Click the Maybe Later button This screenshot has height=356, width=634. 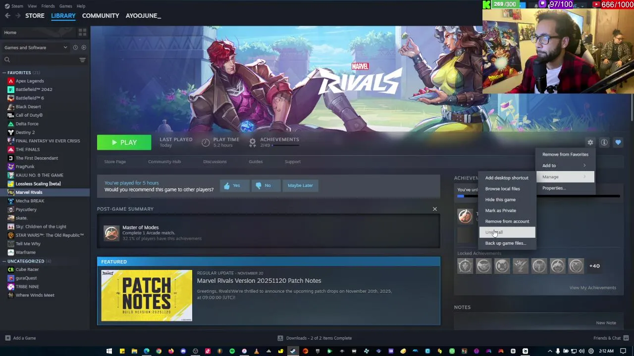(x=300, y=185)
